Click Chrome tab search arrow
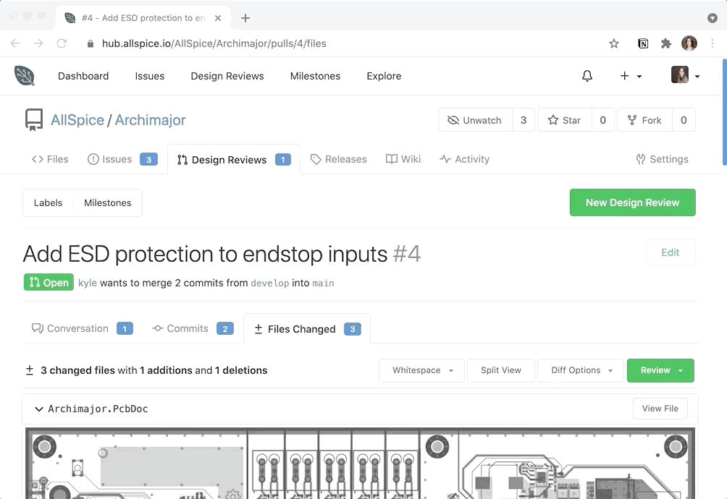 [x=713, y=18]
